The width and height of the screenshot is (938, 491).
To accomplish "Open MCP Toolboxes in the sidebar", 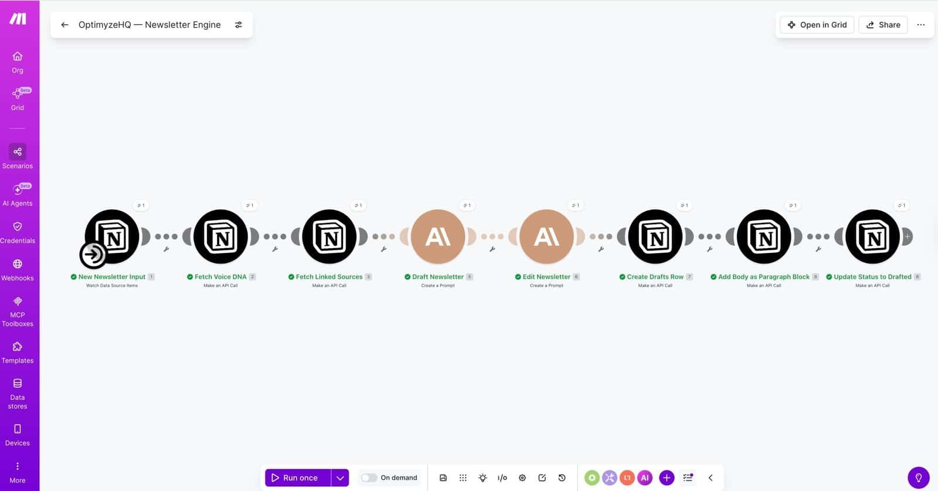I will 18,311.
